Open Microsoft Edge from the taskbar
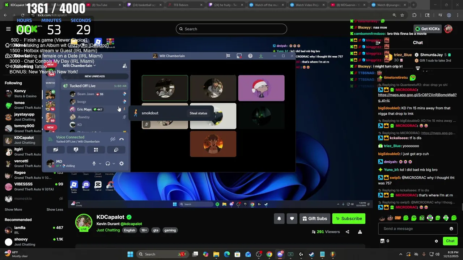Image resolution: width=463 pixels, height=260 pixels. pos(227,254)
